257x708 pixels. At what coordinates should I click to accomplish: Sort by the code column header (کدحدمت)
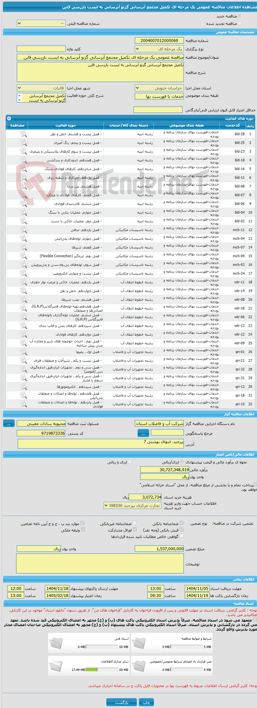[232, 125]
